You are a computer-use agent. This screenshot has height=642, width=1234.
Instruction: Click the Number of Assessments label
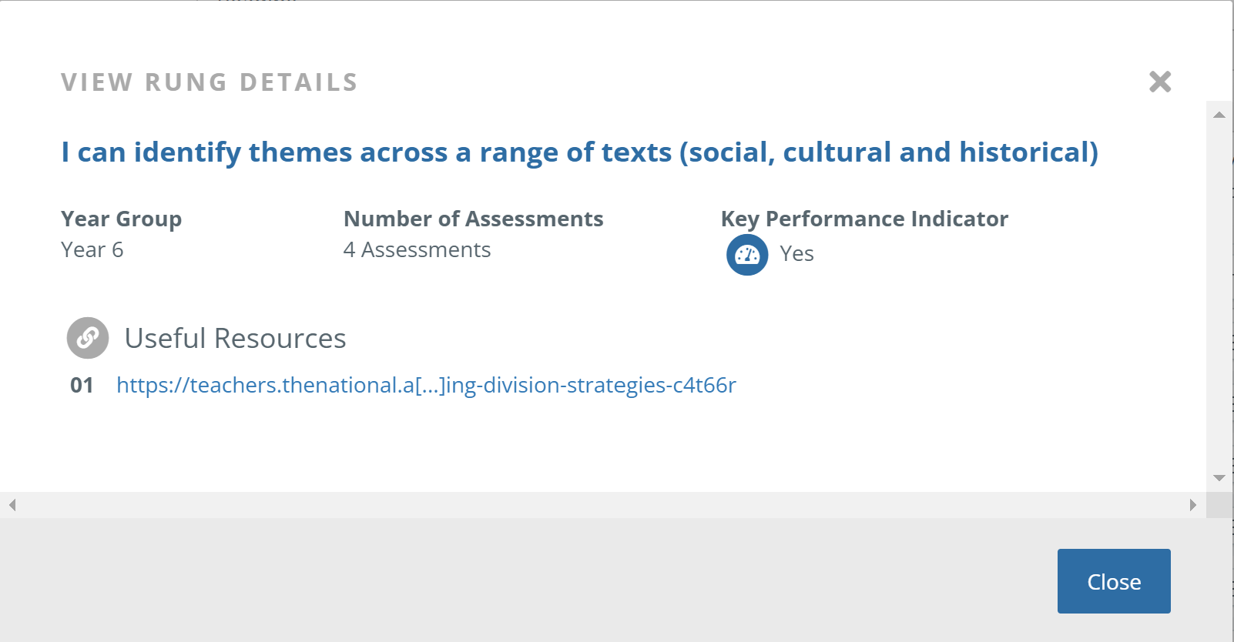[x=473, y=219]
